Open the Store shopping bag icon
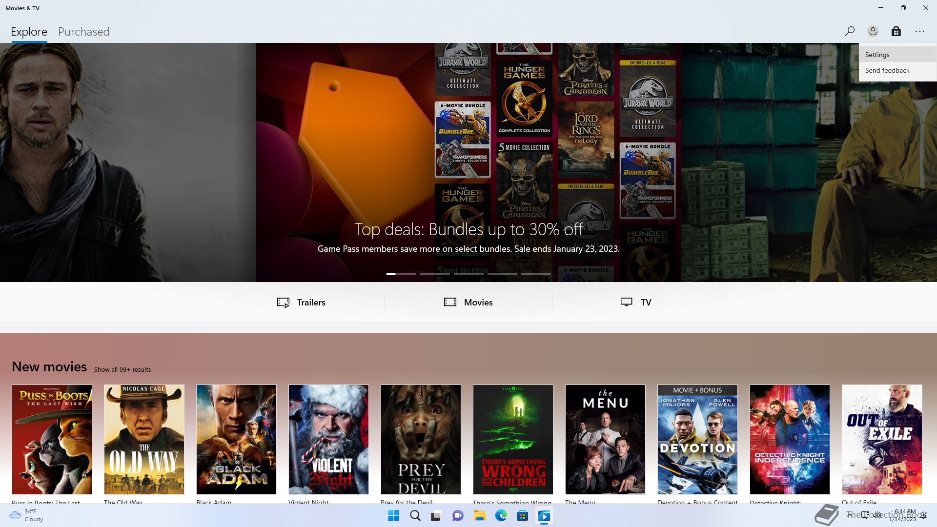This screenshot has width=937, height=527. pyautogui.click(x=896, y=31)
